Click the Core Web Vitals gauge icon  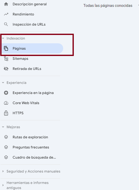tap(6, 103)
